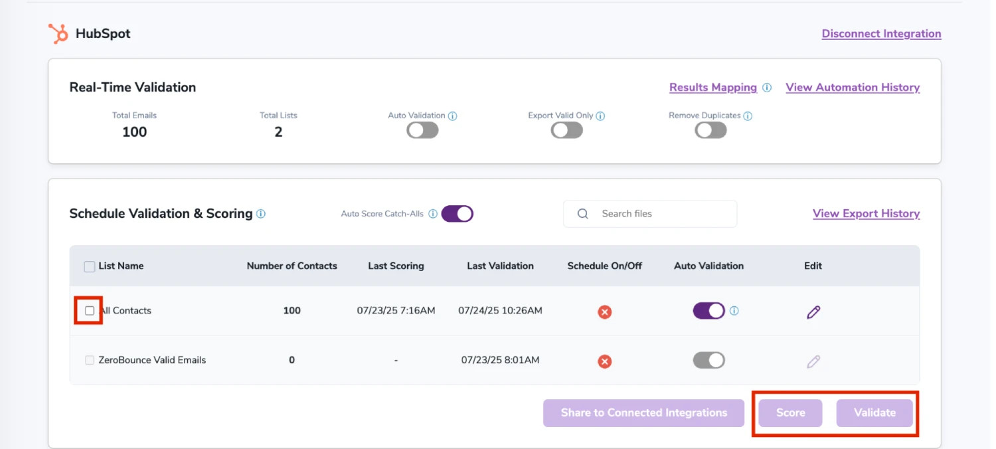Click the HubSpot logo icon
The height and width of the screenshot is (449, 996).
[x=56, y=33]
